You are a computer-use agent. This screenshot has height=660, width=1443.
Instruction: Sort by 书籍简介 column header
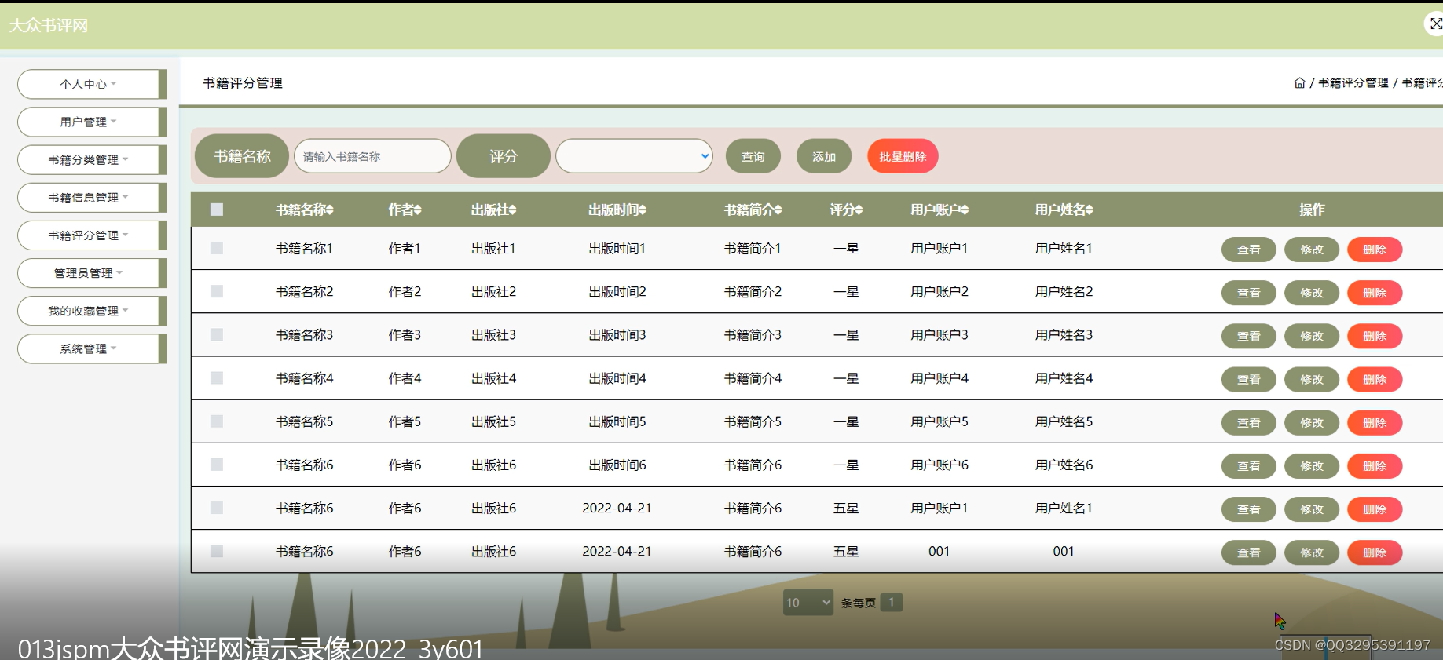coord(753,210)
